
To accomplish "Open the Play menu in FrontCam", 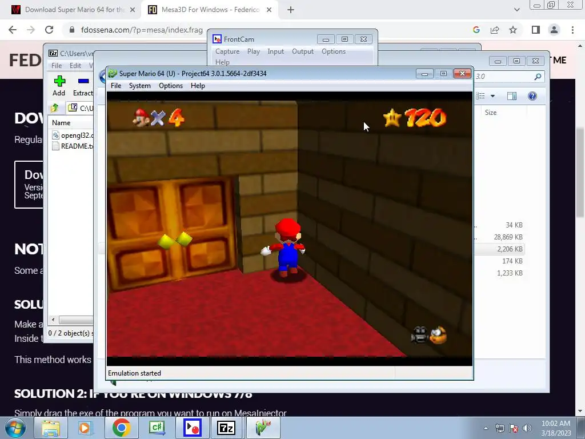I will pyautogui.click(x=253, y=51).
